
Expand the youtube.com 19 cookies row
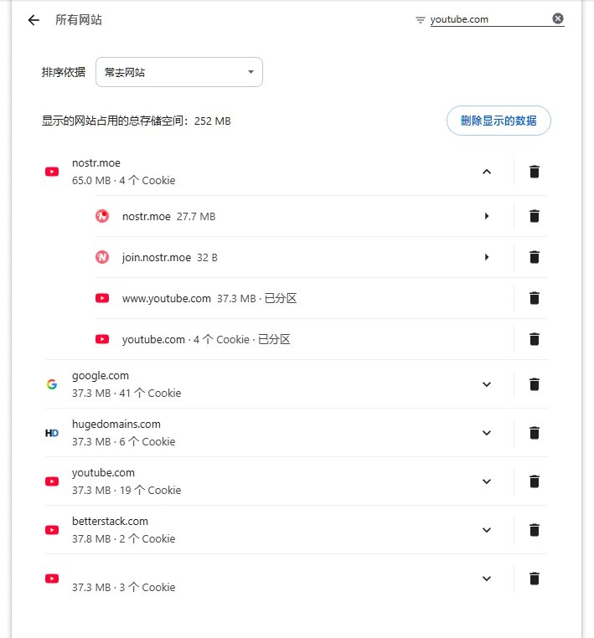[486, 481]
